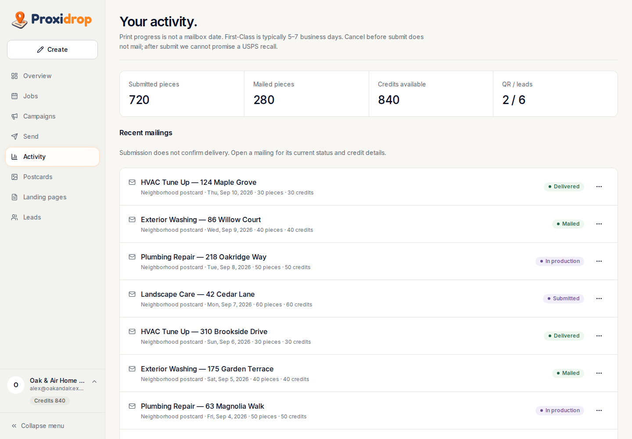
Task: Open mailing Plumbing Repair — 218 Oakridge Way
Action: pos(369,261)
